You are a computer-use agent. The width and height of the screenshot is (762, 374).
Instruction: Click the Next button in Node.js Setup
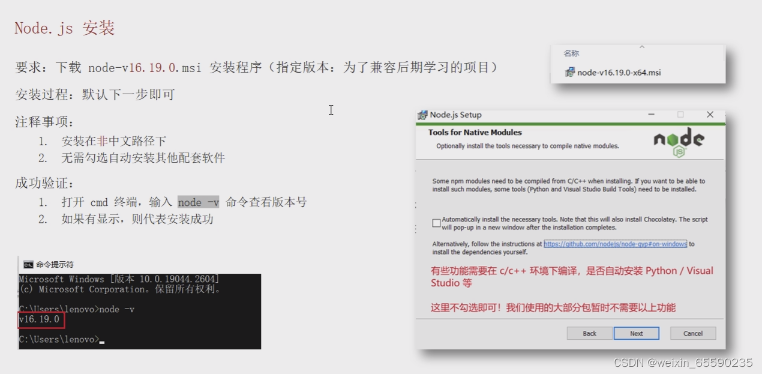(x=637, y=333)
